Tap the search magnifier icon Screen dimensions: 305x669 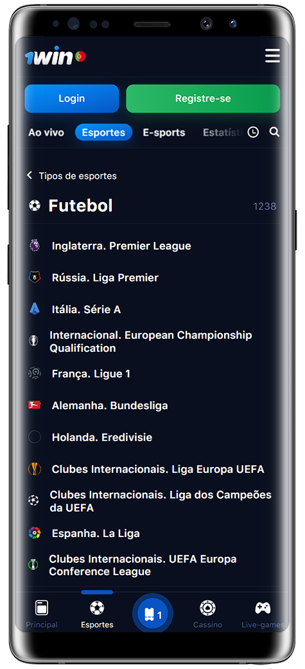coord(274,133)
